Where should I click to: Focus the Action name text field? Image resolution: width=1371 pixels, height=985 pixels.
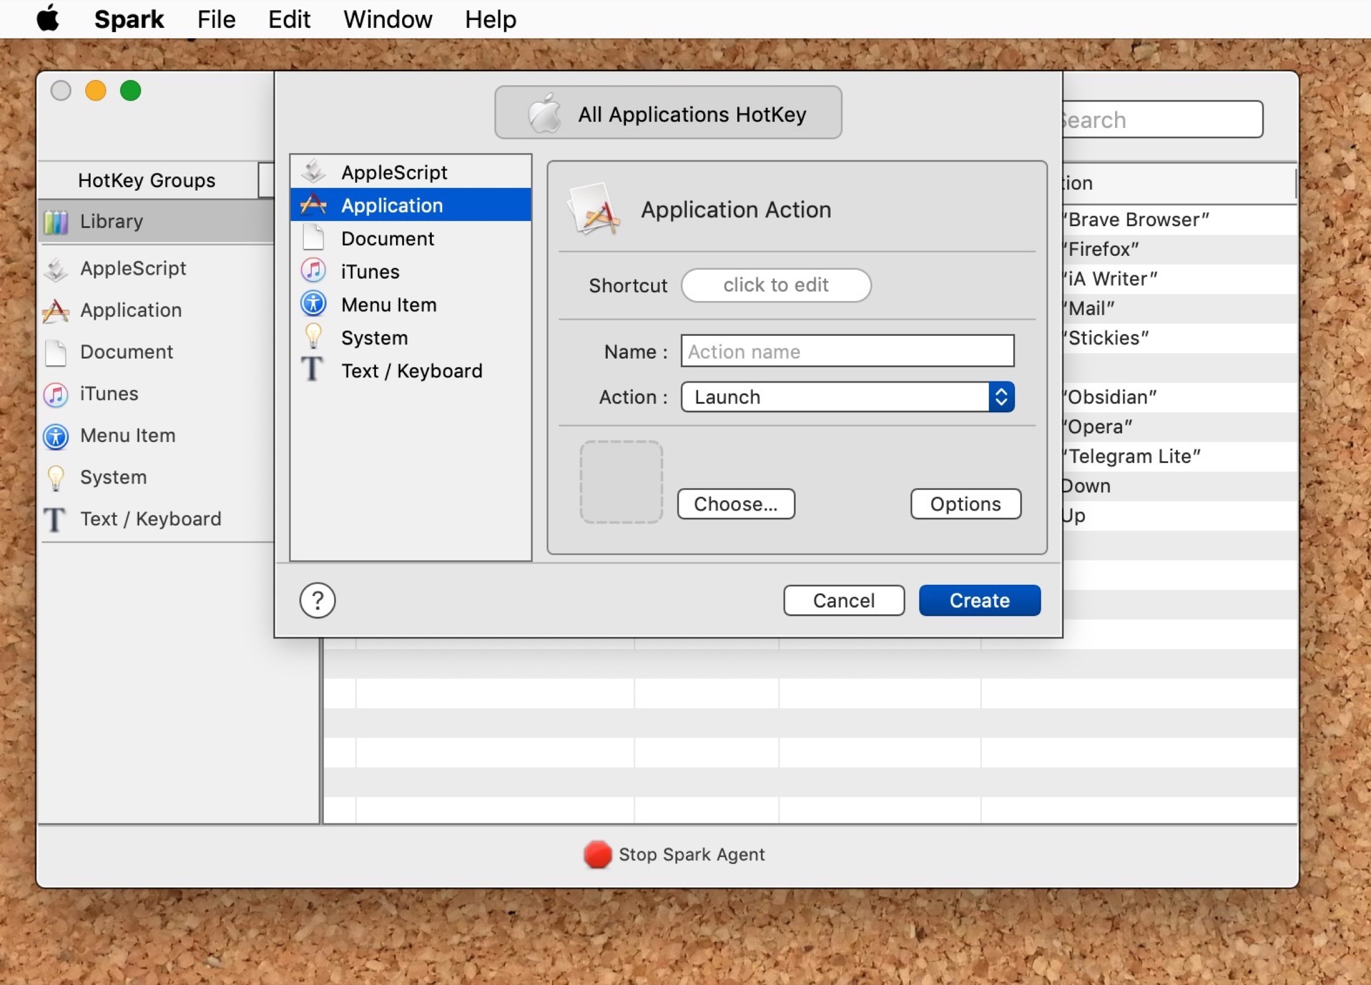click(x=846, y=351)
